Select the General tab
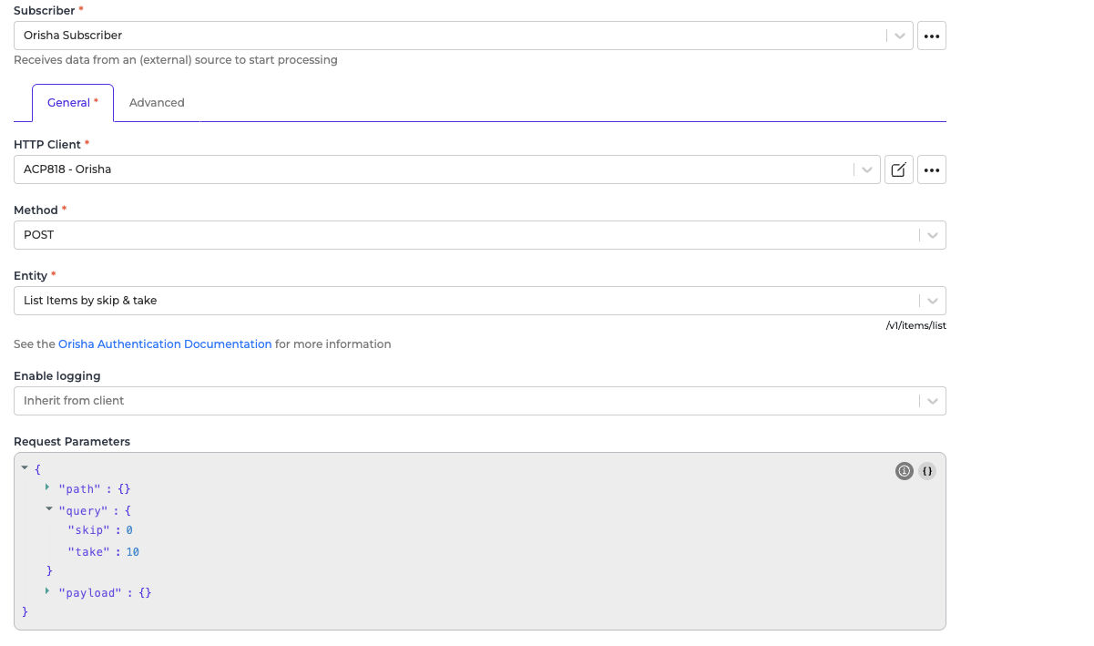 (72, 103)
